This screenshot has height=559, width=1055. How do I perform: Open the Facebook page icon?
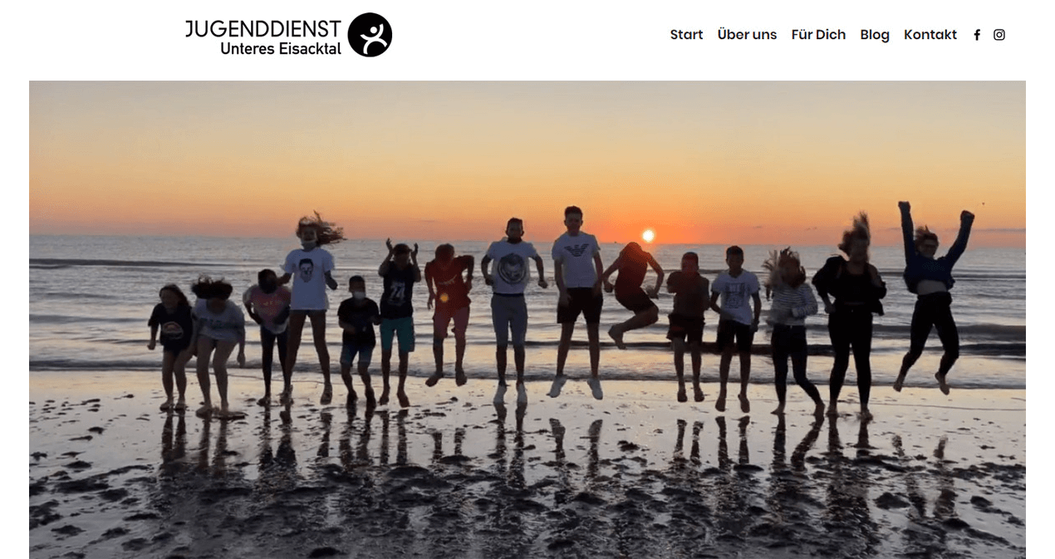click(x=977, y=35)
